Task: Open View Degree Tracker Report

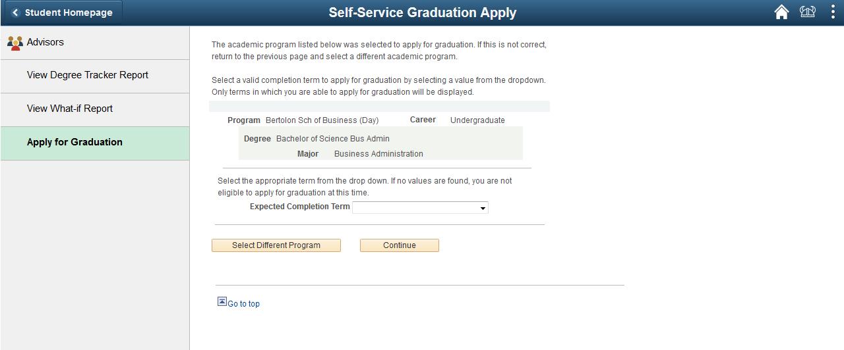Action: click(x=95, y=76)
